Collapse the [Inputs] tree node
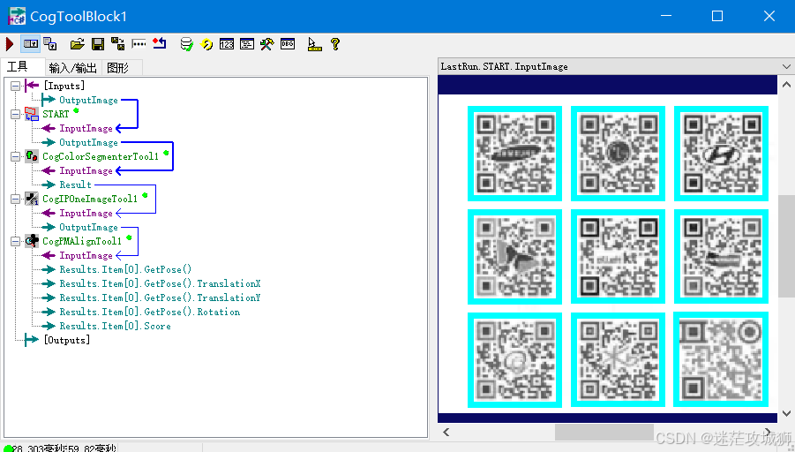Screen dimensions: 795x452 coord(15,86)
